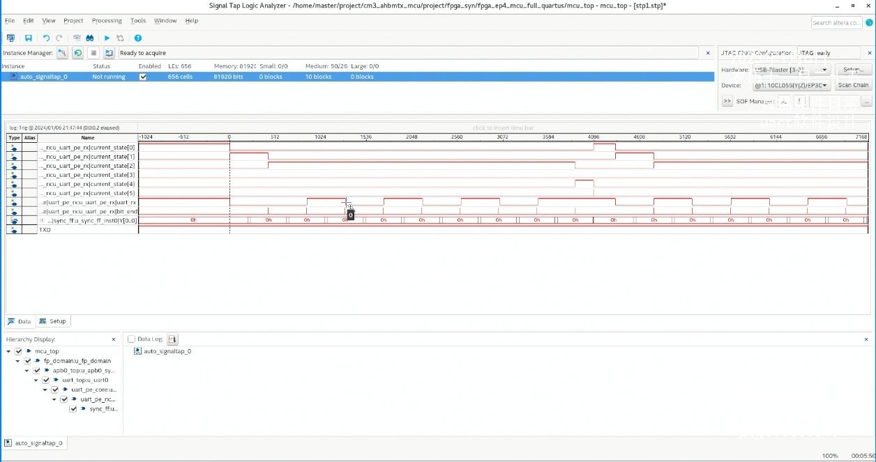876x462 pixels.
Task: Open the help icon in toolbar
Action: 138,38
